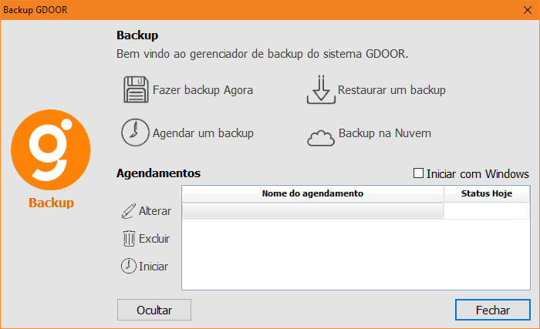This screenshot has height=329, width=540.
Task: Choose the Restaurar um backup text label
Action: 392,90
